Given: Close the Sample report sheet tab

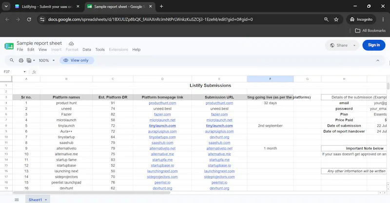Looking at the screenshot, I should pos(151,6).
